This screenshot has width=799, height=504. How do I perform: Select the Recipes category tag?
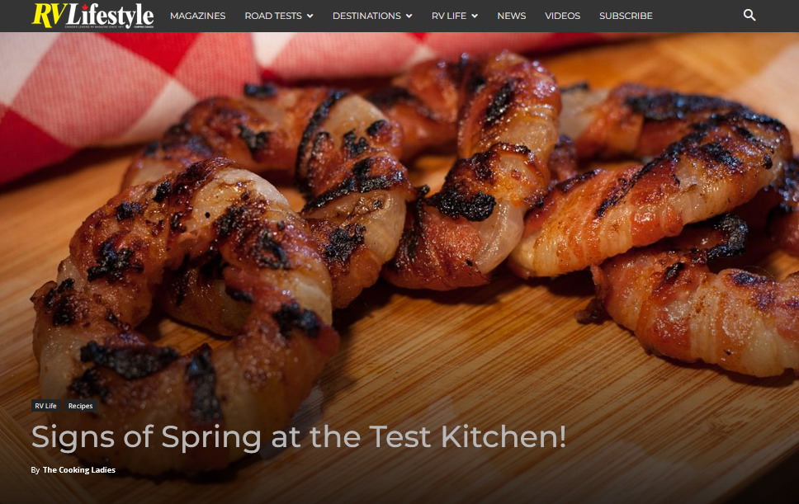(x=81, y=406)
